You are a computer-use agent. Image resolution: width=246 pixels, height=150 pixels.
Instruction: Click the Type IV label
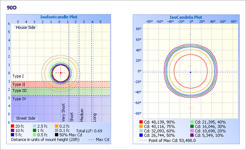pyautogui.click(x=19, y=99)
